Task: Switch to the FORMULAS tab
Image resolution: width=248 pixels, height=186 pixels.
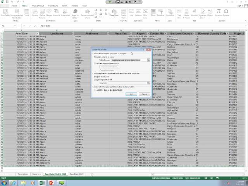Action: click(53, 6)
